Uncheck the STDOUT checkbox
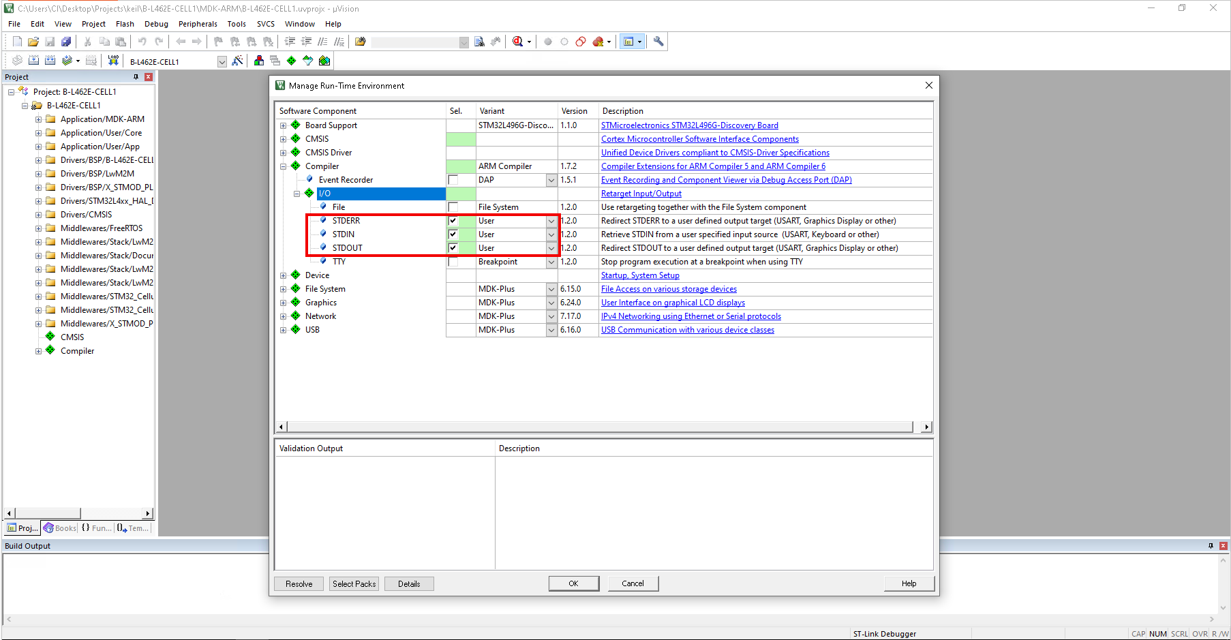The height and width of the screenshot is (640, 1231). pyautogui.click(x=453, y=248)
